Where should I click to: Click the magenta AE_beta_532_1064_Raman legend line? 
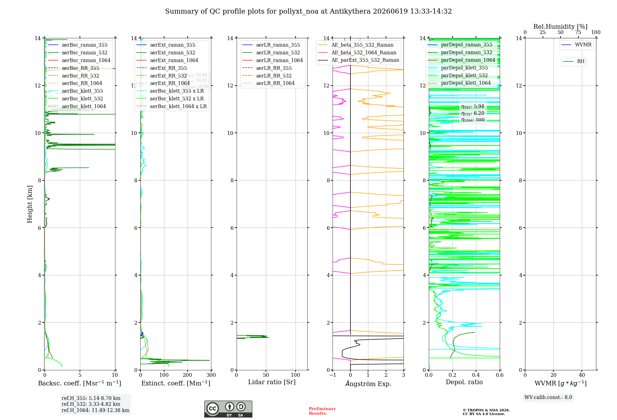point(323,53)
